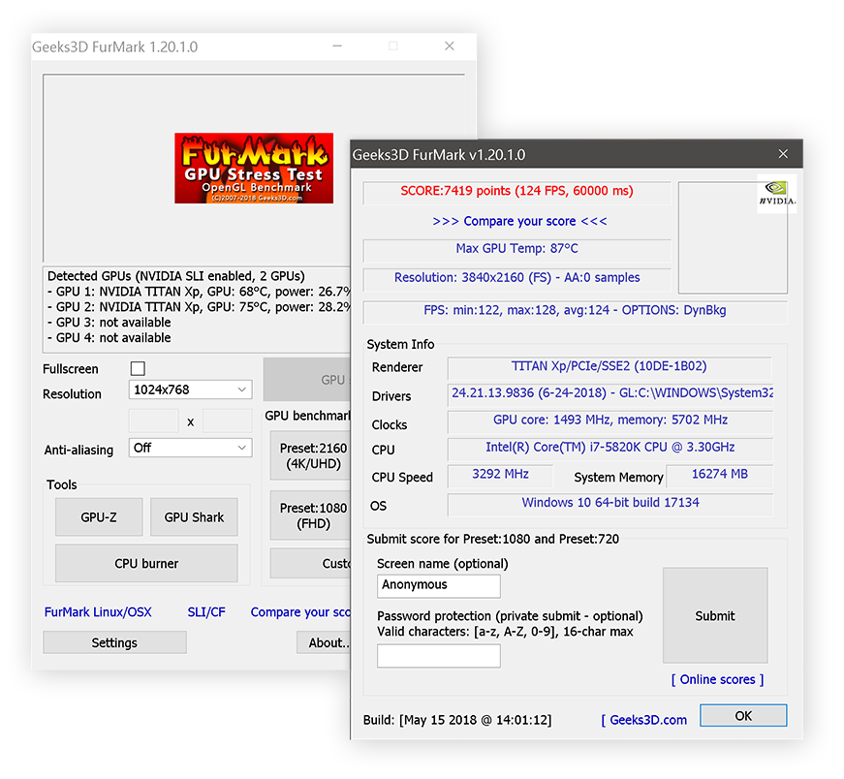Viewport: 844px width, 779px height.
Task: Click the Anonymous screen name field
Action: tap(438, 585)
